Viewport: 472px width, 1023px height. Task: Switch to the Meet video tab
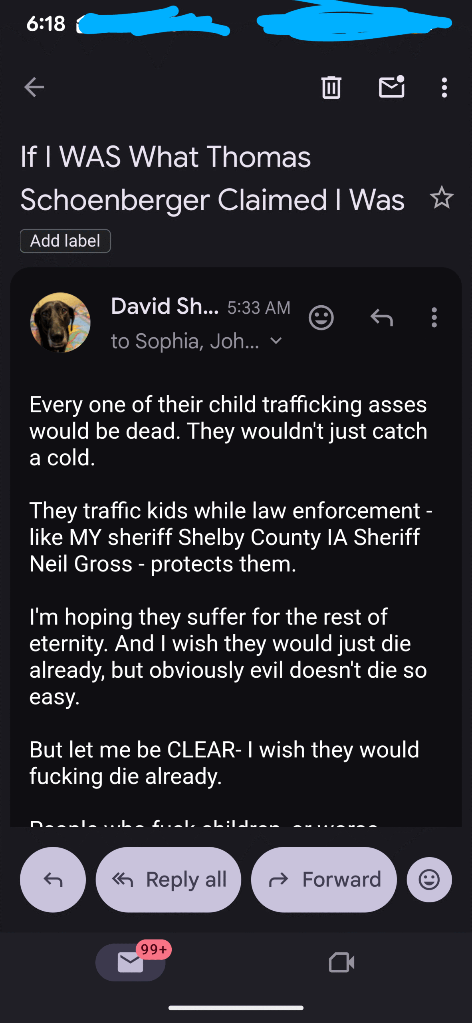click(x=341, y=962)
